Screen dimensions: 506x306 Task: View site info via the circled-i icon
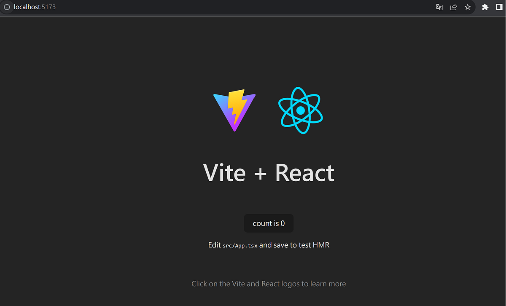[7, 7]
